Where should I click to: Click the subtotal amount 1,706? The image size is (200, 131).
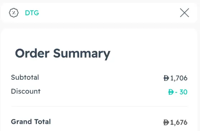coord(179,78)
